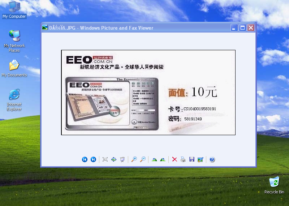
Task: Rotate the image counterclockwise
Action: click(163, 159)
